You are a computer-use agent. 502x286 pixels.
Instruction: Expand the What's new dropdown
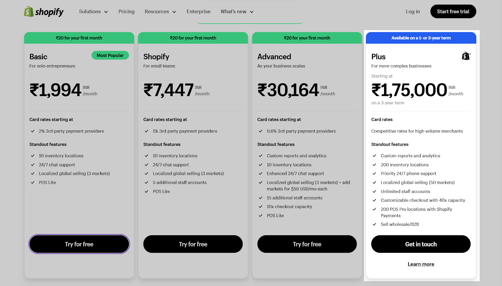(237, 11)
